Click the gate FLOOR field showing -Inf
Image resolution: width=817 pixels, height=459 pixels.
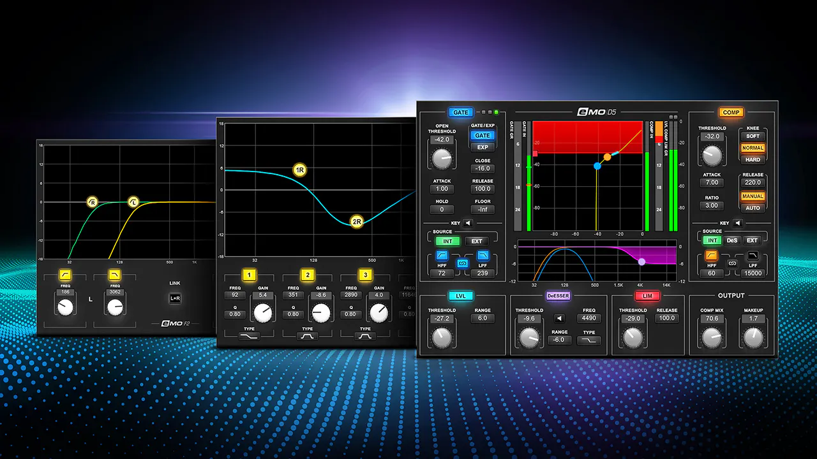(x=483, y=209)
